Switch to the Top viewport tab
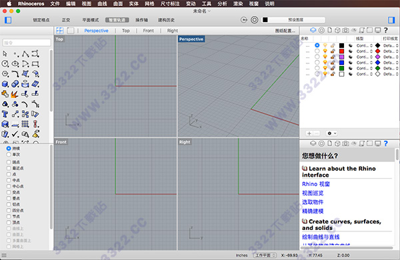Image resolution: width=400 pixels, height=260 pixels. tap(126, 31)
